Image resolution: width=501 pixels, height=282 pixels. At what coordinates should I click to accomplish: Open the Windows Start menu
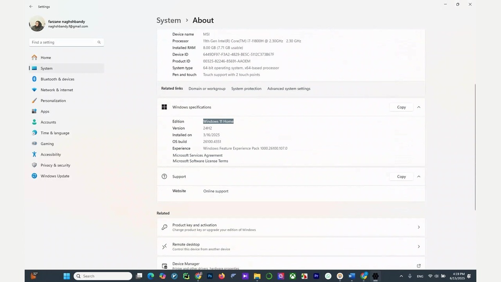click(x=67, y=276)
